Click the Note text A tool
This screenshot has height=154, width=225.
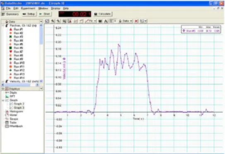(106, 21)
